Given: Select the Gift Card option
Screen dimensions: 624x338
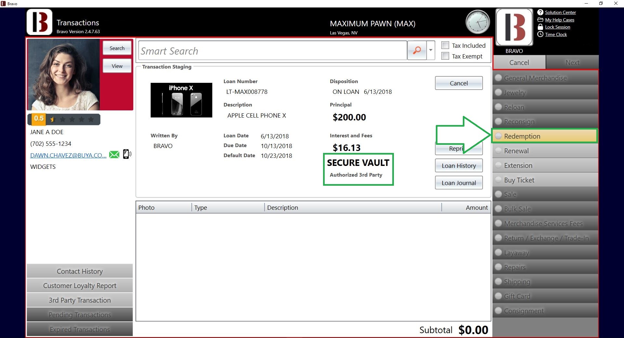Looking at the screenshot, I should coord(545,296).
